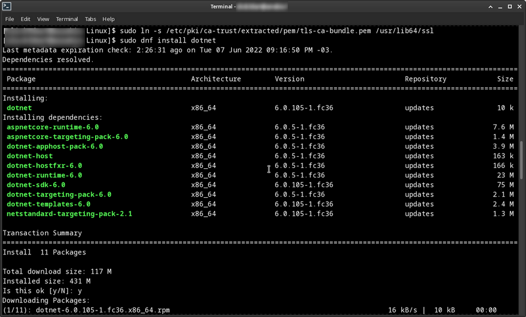Image resolution: width=526 pixels, height=317 pixels.
Task: Click the 'Version' column header
Action: point(289,79)
